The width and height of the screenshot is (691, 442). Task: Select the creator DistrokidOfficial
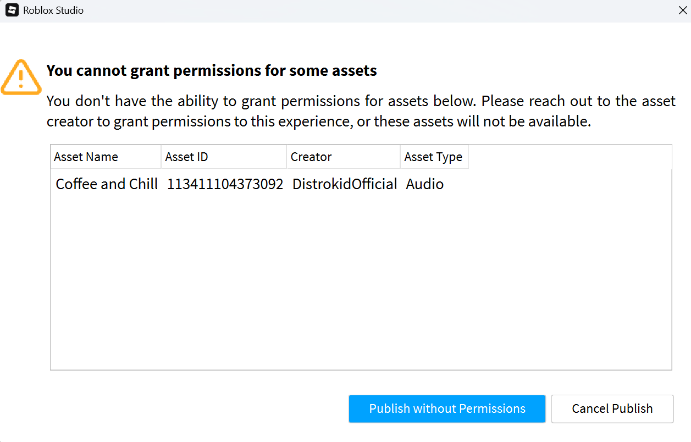(x=344, y=184)
